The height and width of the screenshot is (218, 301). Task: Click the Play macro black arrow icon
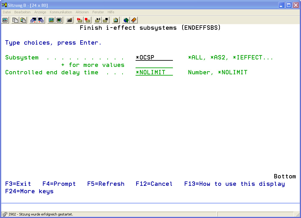[98, 20]
